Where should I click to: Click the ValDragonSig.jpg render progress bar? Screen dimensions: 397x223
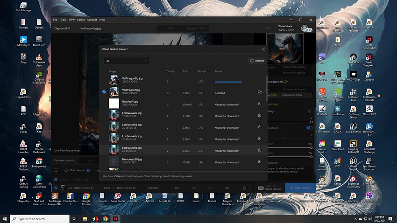coord(228,82)
